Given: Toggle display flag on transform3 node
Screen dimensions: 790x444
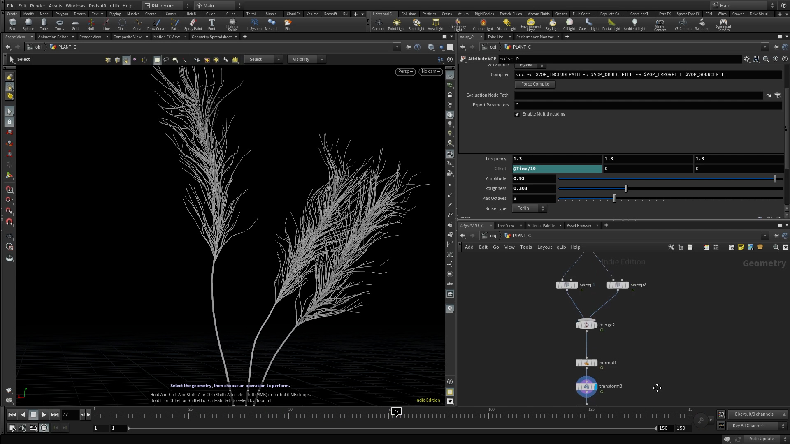Looking at the screenshot, I should (595, 386).
